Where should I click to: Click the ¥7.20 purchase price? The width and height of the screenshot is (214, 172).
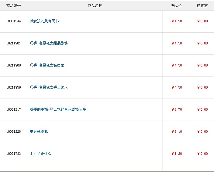click(177, 154)
